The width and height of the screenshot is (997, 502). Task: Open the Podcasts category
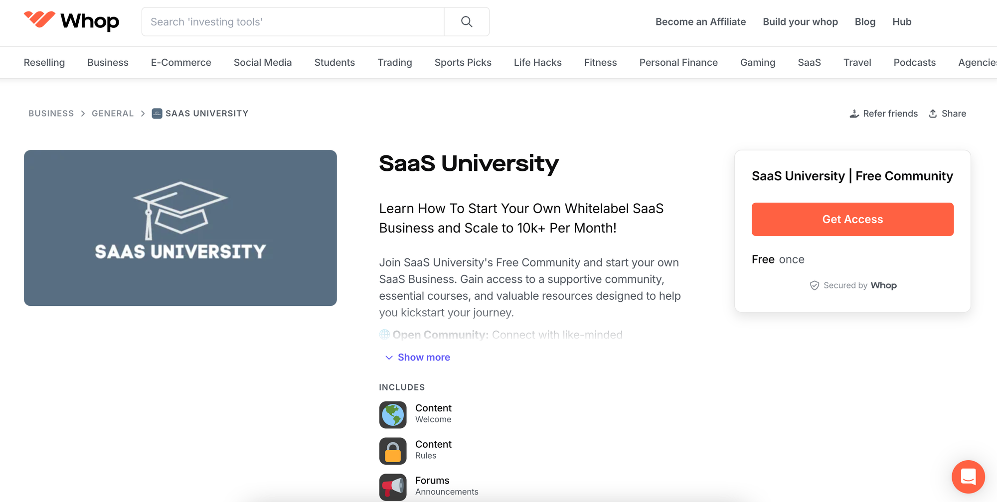(x=915, y=62)
